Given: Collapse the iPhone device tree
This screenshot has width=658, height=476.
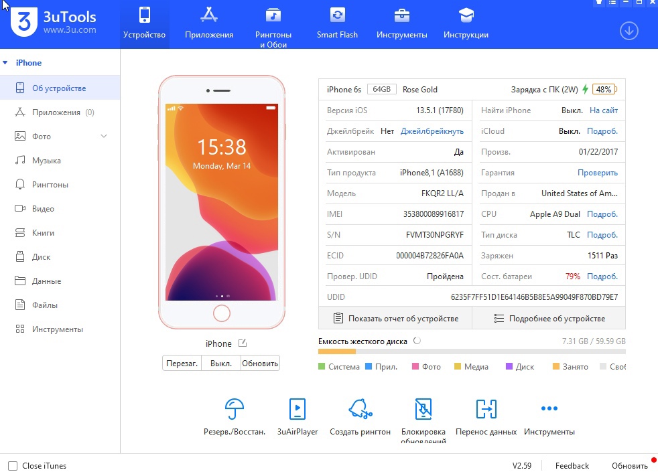Looking at the screenshot, I should coord(5,63).
